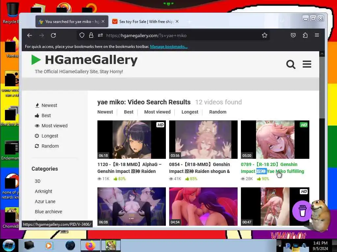337x252 pixels.
Task: Switch to the 'Sex toy For Sale' tab
Action: [x=146, y=21]
